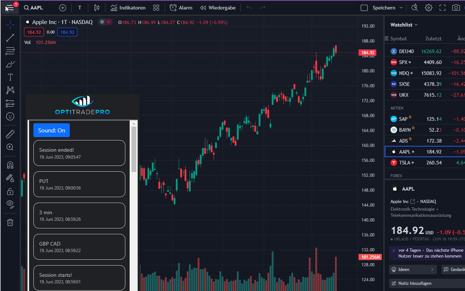Select the text annotation tool
Viewport: 465px width, 291px height.
(10, 77)
